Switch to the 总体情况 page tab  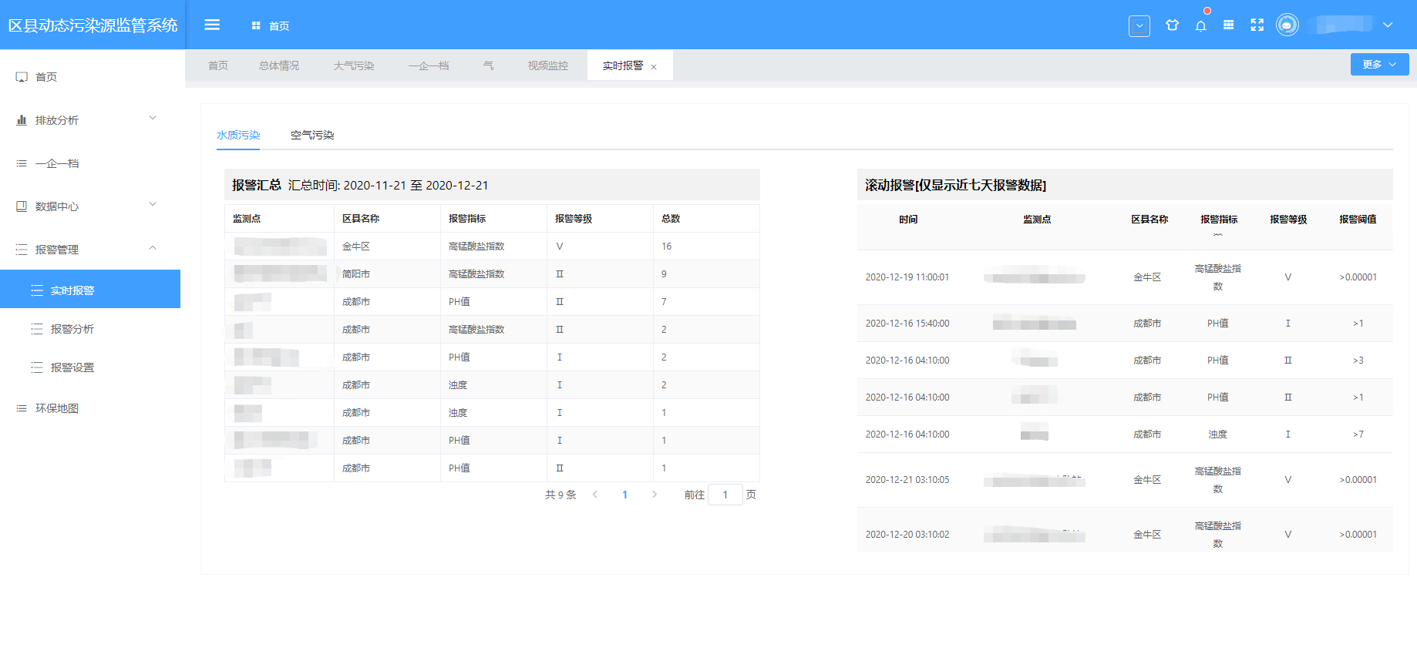279,65
